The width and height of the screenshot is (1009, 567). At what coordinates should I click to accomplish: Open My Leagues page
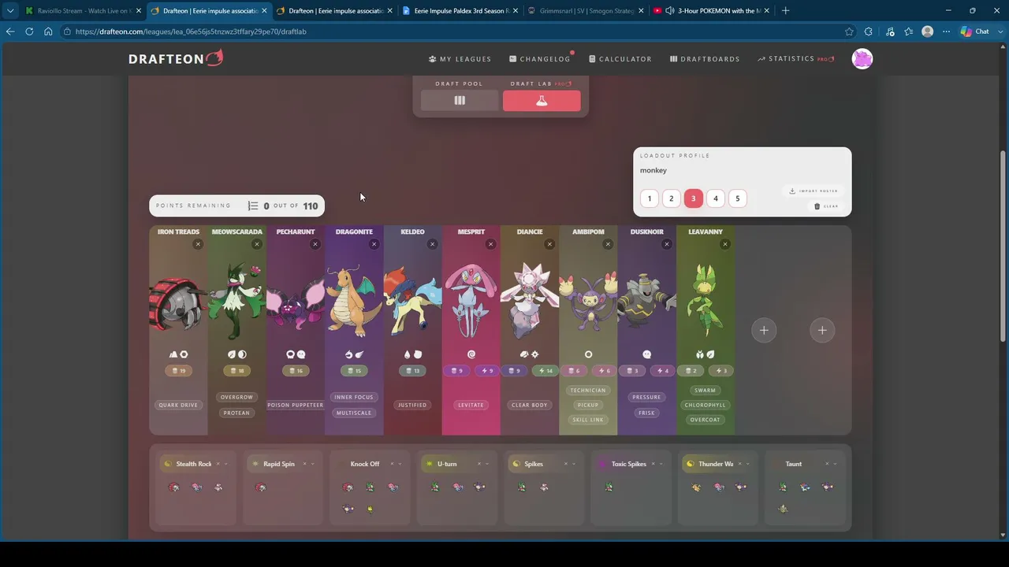pos(460,59)
